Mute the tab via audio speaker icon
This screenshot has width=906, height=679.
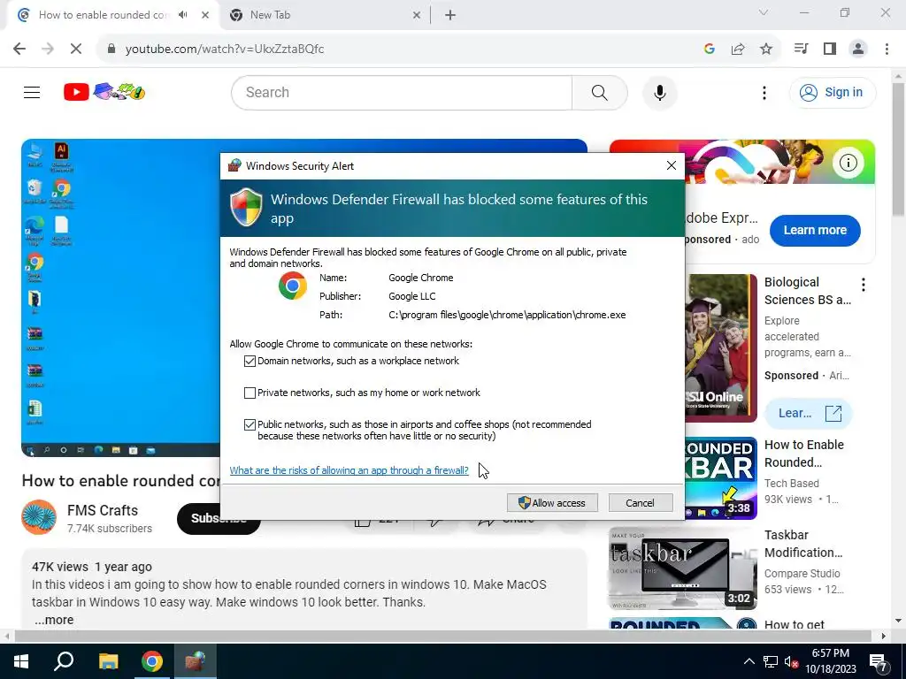(x=183, y=15)
